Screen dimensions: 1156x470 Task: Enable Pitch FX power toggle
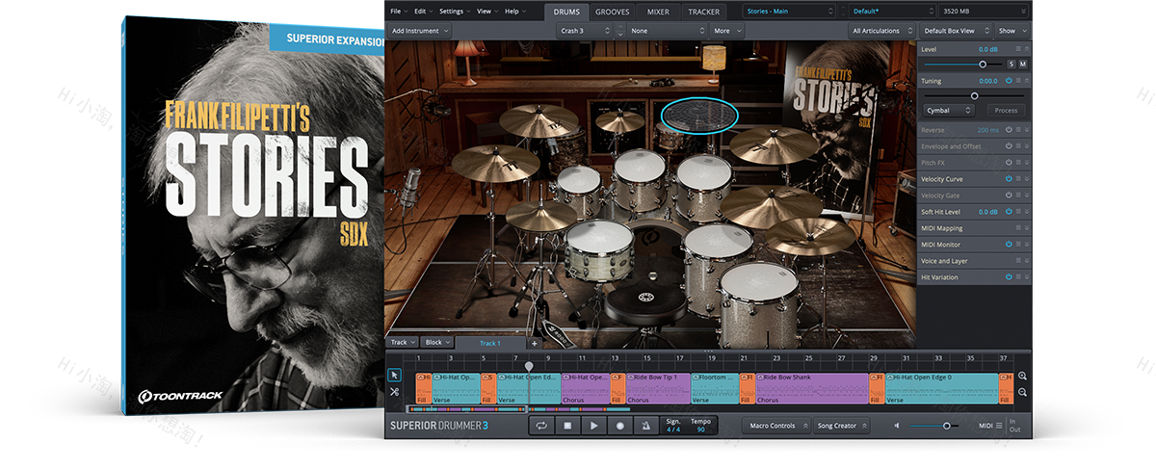[1009, 163]
